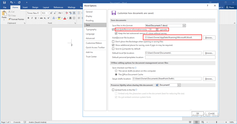Click the Enclose Characters icon
The height and width of the screenshot is (124, 237).
74,18
